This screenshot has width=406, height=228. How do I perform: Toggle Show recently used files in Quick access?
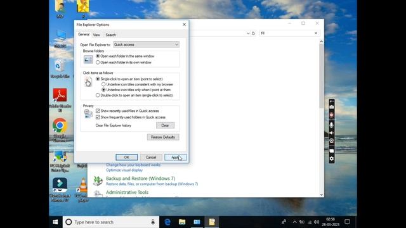click(x=127, y=111)
